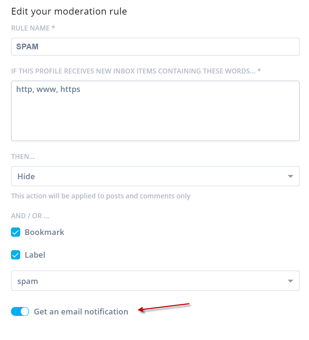Click the 'RULE NAME *' field label
The image size is (309, 340).
[x=33, y=28]
